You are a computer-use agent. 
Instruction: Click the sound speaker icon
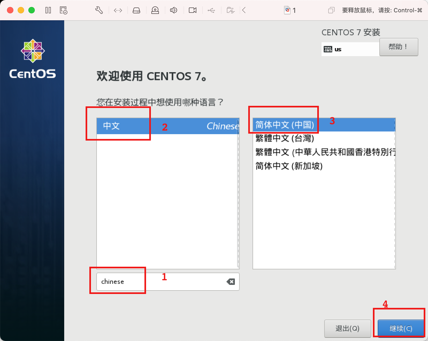click(x=174, y=10)
